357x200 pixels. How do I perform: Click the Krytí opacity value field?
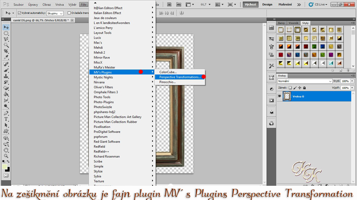345,81
